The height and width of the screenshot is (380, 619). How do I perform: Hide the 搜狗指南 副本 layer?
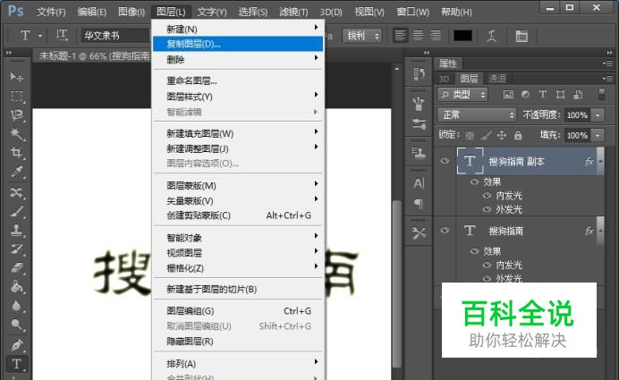pos(445,161)
